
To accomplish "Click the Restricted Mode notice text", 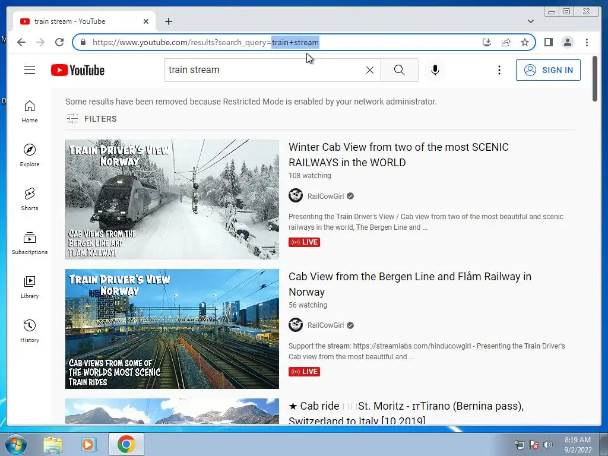I will coord(251,102).
